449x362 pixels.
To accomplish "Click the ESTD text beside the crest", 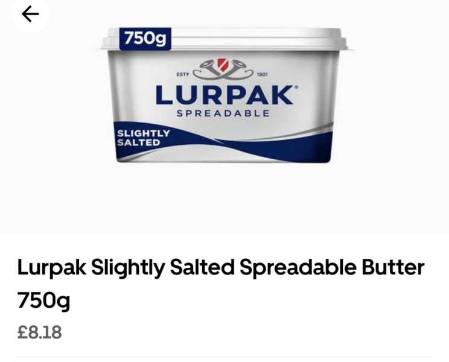I will [x=183, y=74].
